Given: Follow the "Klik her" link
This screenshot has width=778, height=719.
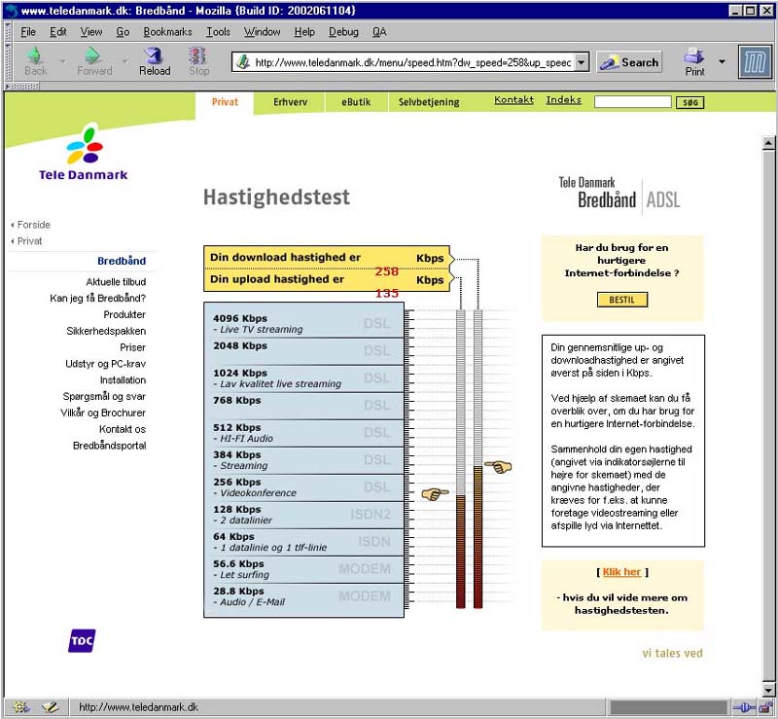Looking at the screenshot, I should 621,572.
